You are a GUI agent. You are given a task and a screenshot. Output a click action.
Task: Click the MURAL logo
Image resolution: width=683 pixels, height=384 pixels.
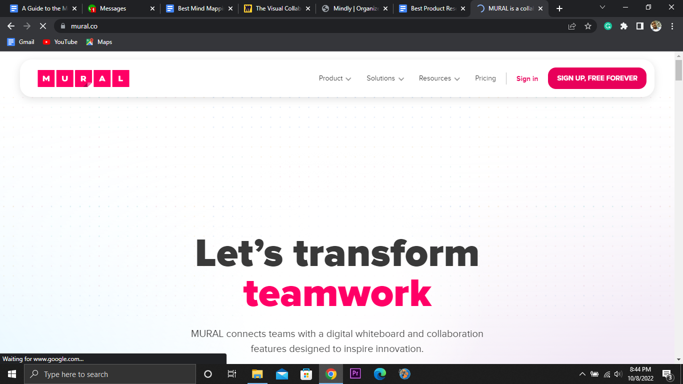click(x=83, y=78)
